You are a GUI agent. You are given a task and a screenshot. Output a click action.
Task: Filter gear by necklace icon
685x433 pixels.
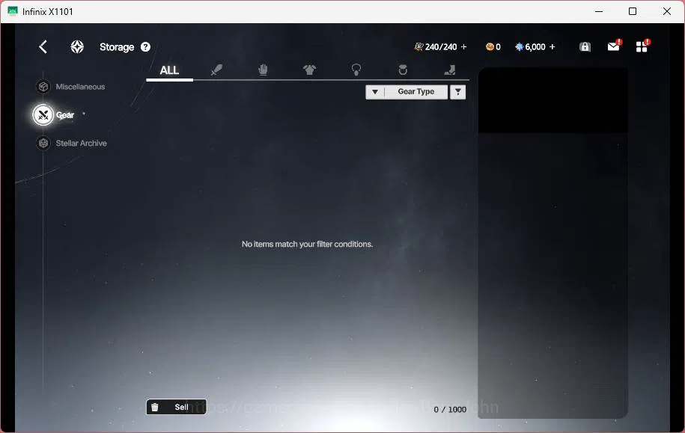tap(356, 70)
